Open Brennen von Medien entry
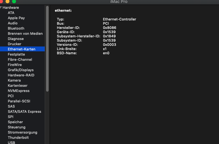Viewport: 219px width, 144px height. point(25,33)
